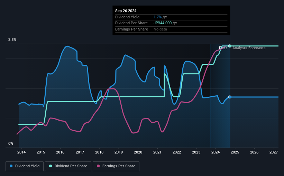Click the JP¥44.000 dividend per share value
Viewport: 284px width, 176px height.
coord(163,23)
